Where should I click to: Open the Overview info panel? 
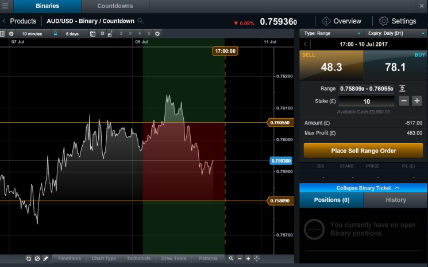[341, 21]
